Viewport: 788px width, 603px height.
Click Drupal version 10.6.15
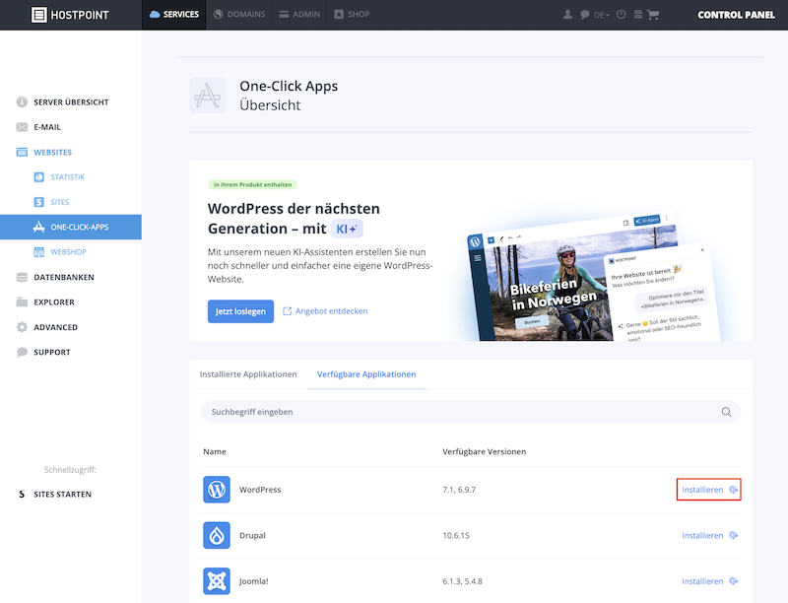(456, 536)
